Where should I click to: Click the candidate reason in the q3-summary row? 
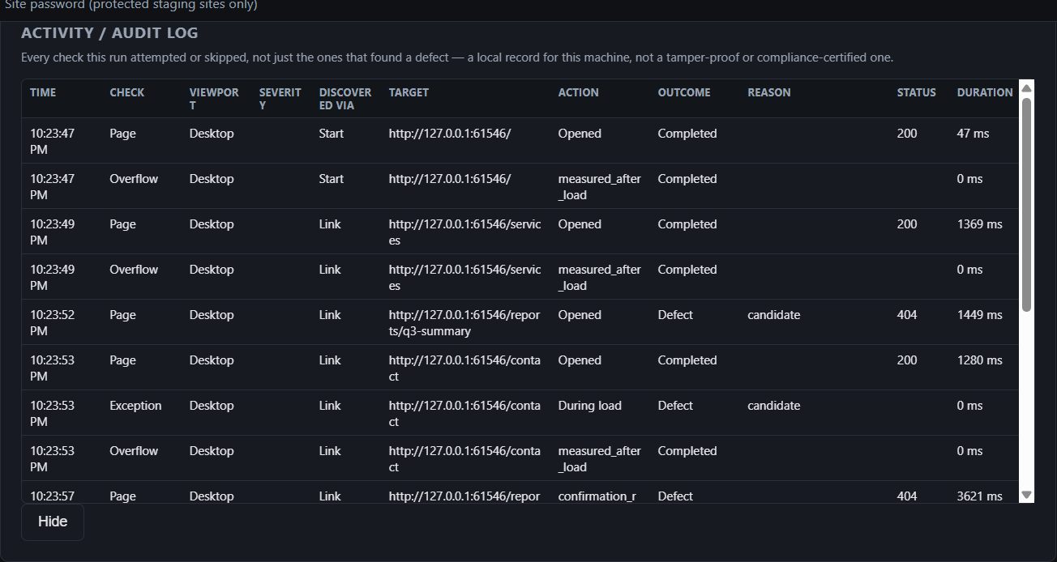(x=774, y=315)
